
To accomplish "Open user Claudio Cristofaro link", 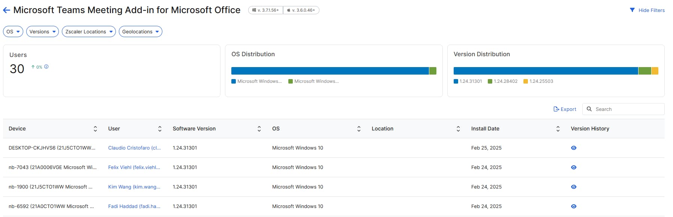I will click(134, 148).
